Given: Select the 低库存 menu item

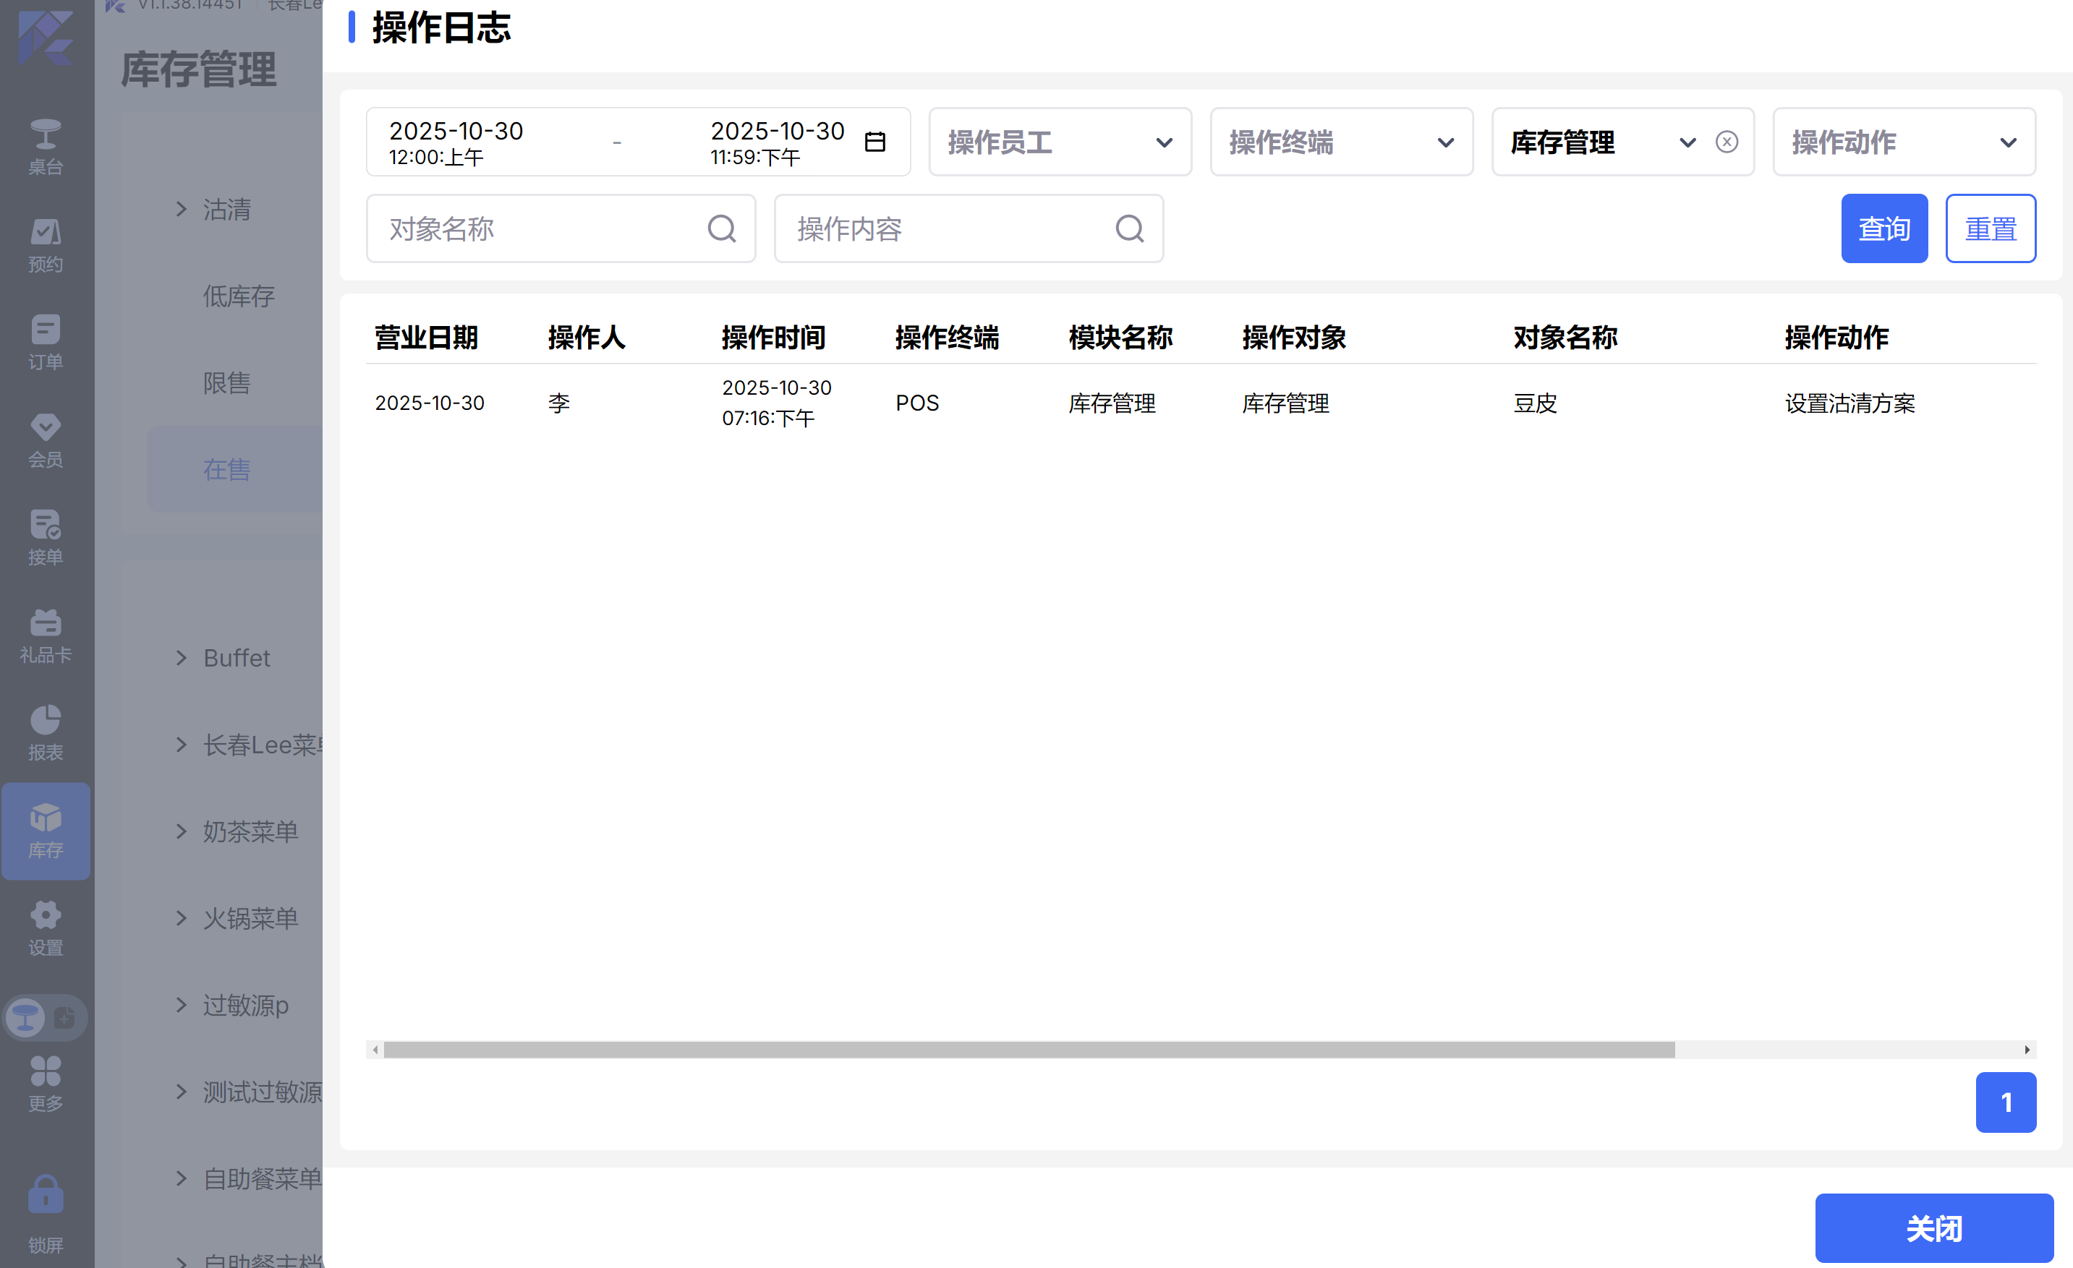Looking at the screenshot, I should (x=239, y=296).
